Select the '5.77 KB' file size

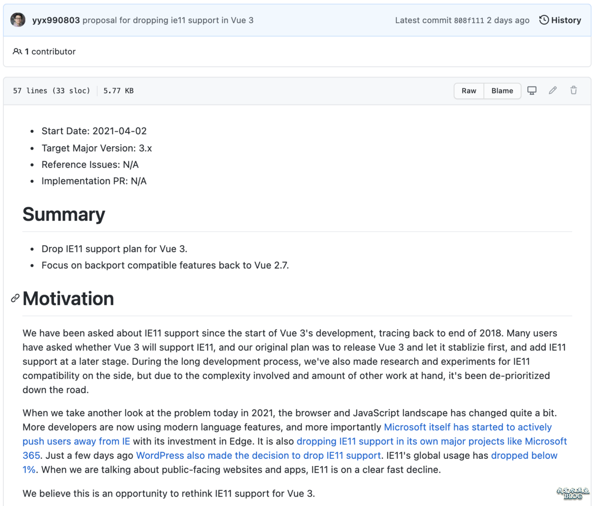point(118,91)
